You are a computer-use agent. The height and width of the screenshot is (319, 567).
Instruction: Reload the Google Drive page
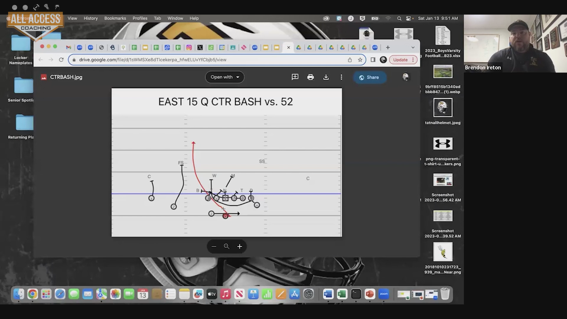[x=61, y=60]
